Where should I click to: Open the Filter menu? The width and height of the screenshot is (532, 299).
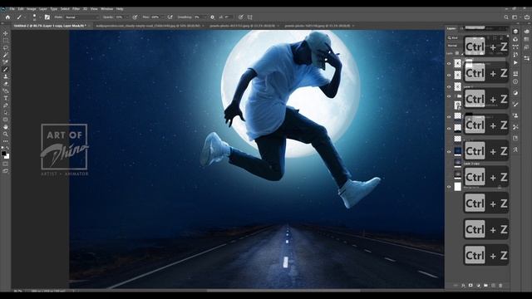click(x=76, y=9)
